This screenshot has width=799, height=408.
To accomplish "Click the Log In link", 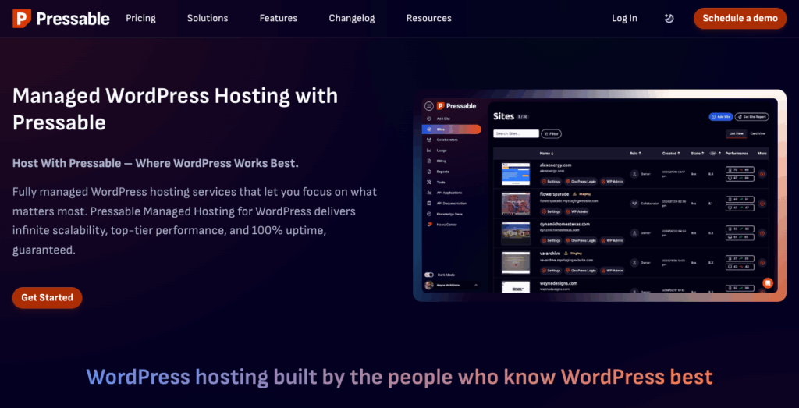I will (x=624, y=19).
